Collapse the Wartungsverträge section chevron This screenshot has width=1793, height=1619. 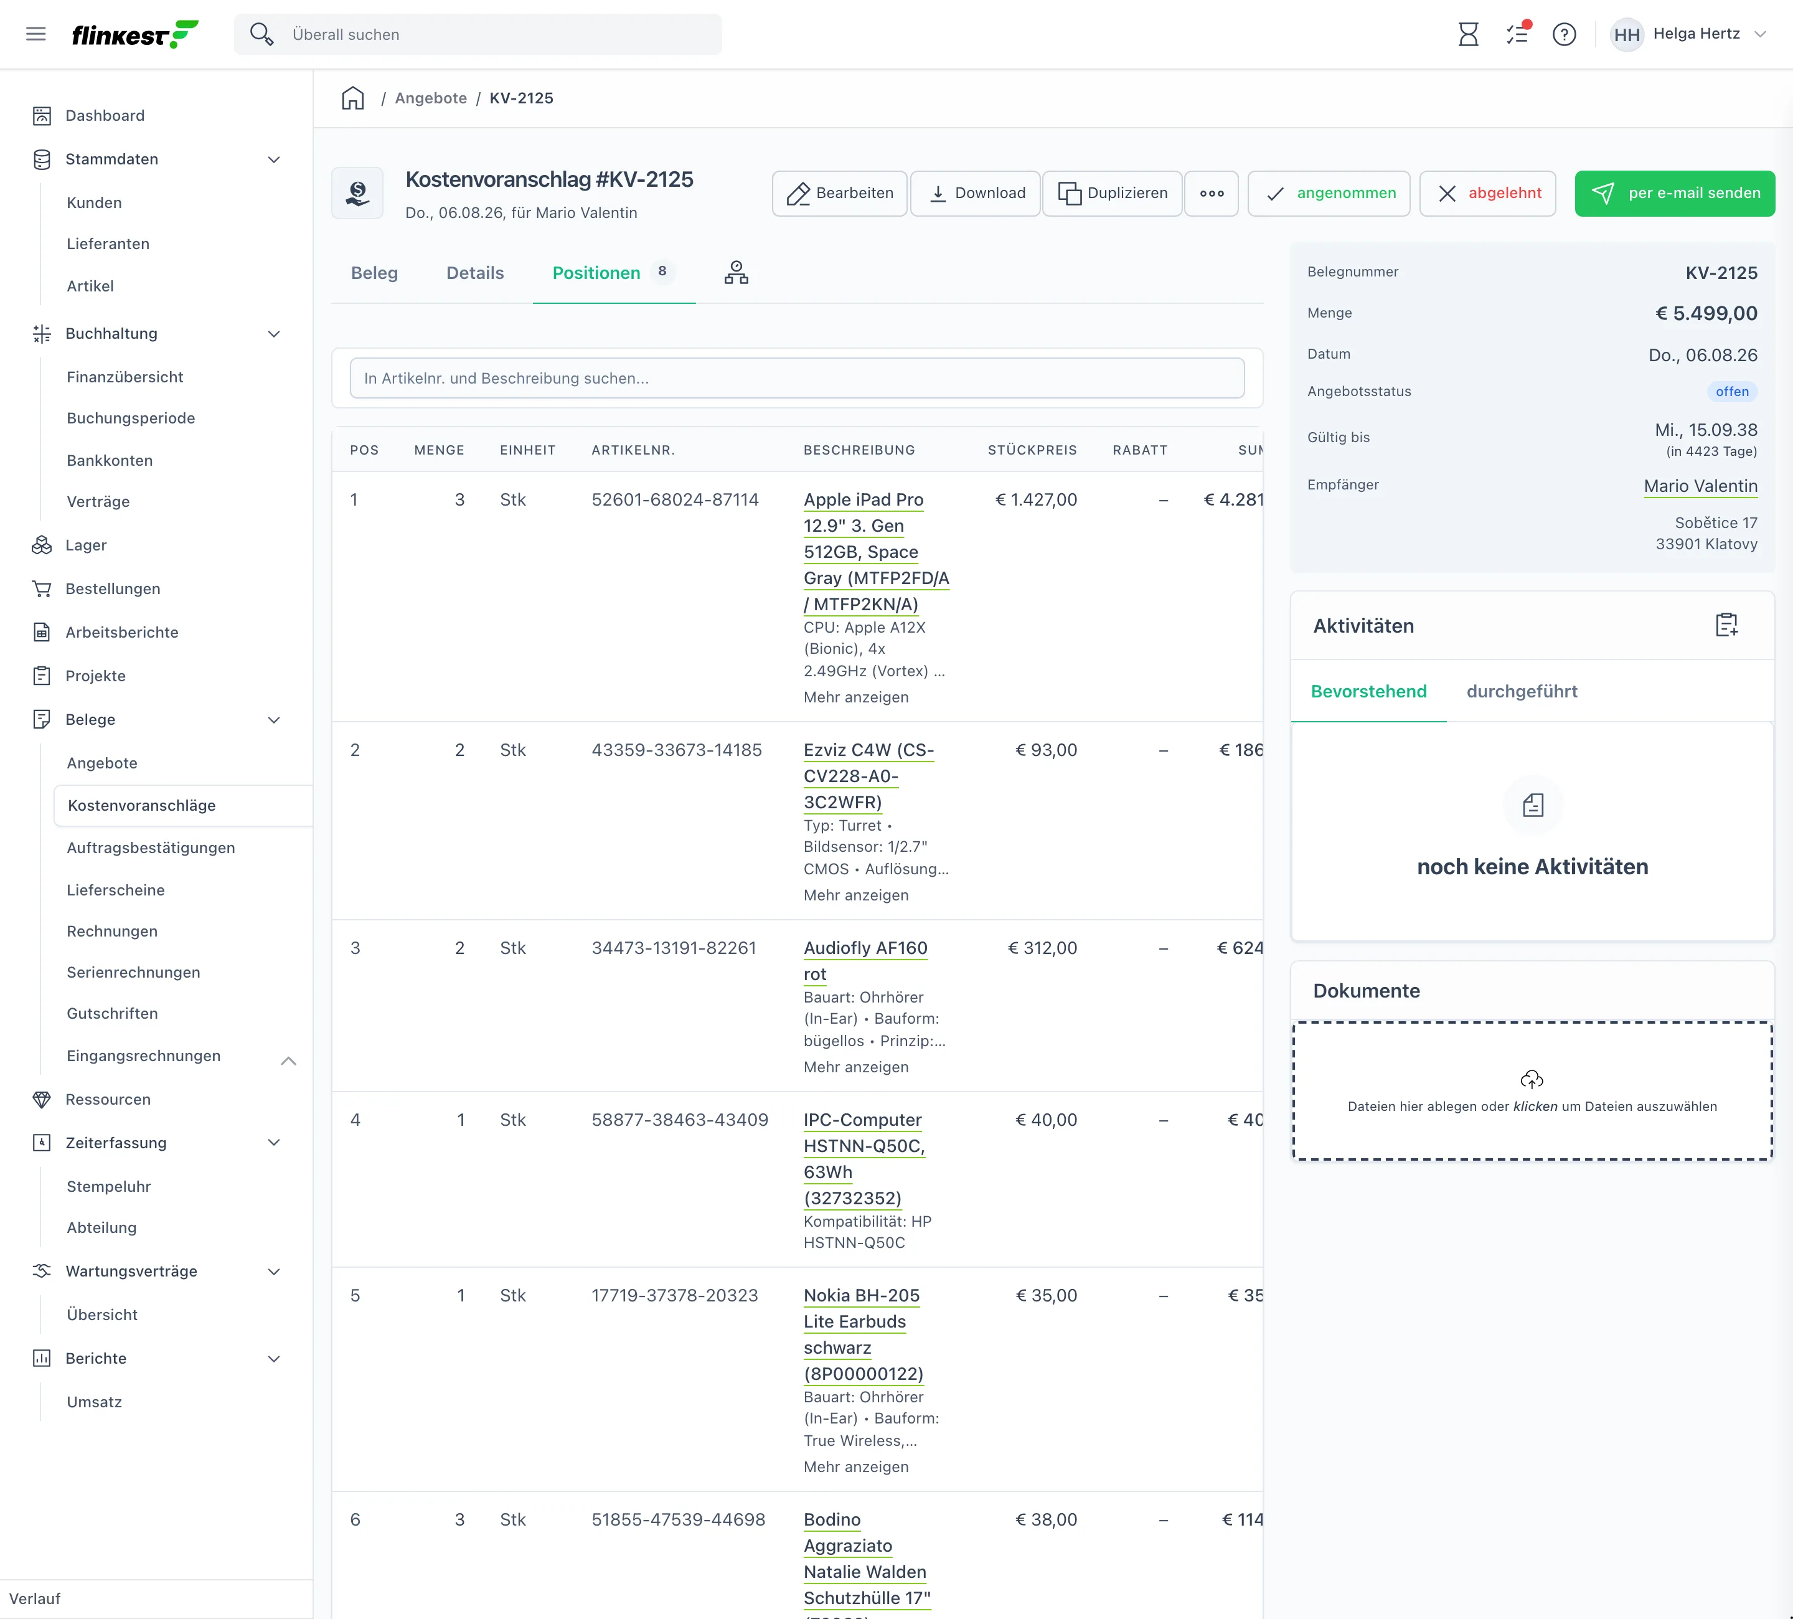[x=274, y=1271]
